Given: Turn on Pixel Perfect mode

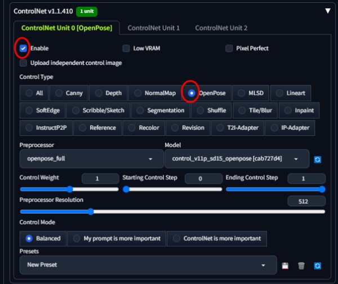Looking at the screenshot, I should tap(229, 48).
